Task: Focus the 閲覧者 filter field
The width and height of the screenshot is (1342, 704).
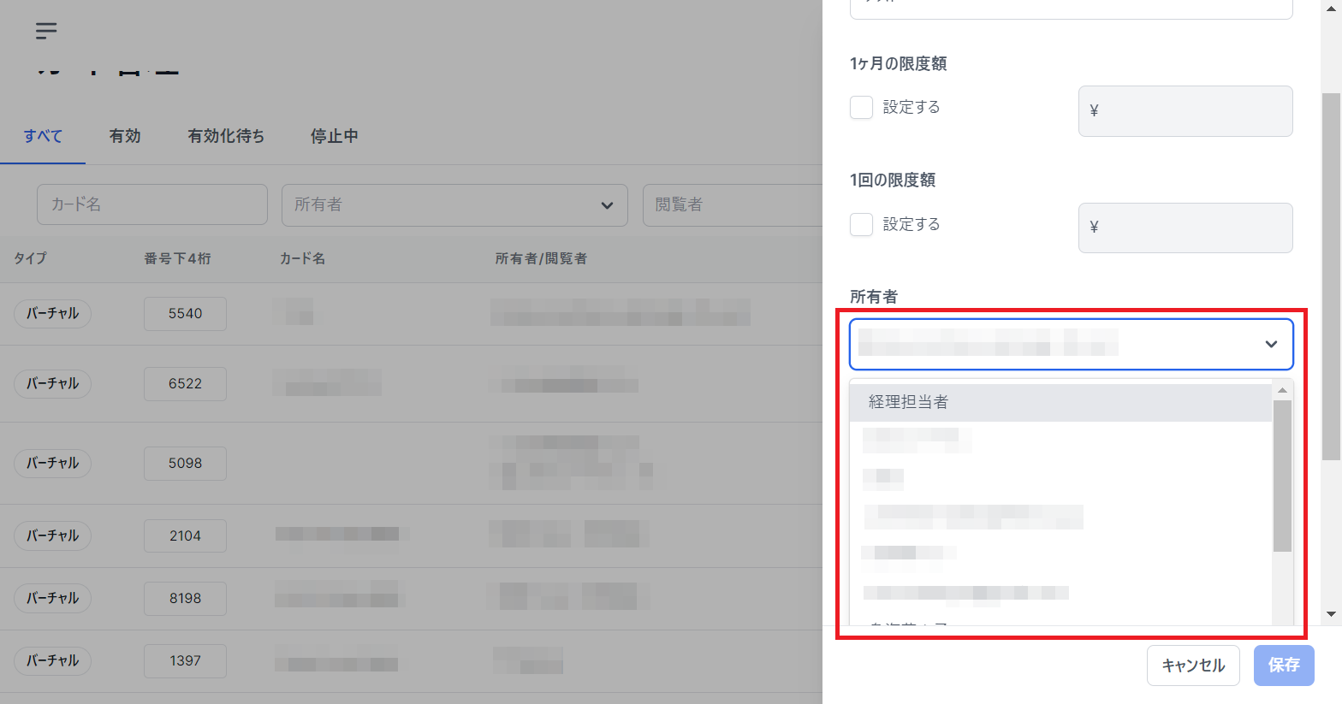Action: 733,204
